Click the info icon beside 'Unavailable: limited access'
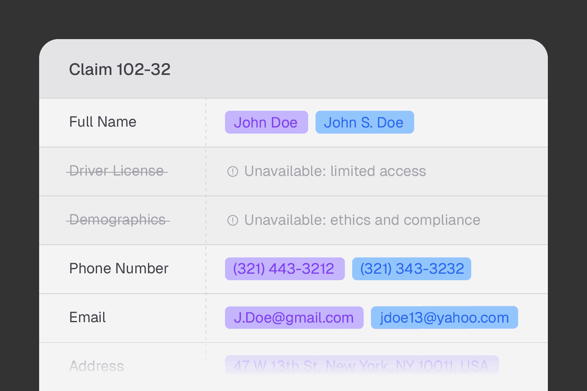Screen dimensions: 587x391 (x=232, y=171)
